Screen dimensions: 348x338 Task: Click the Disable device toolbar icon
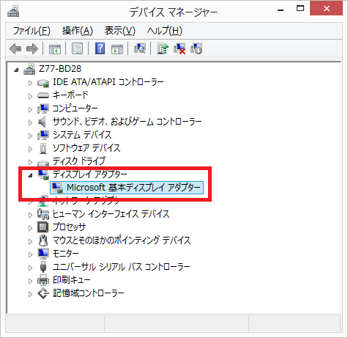(x=196, y=48)
